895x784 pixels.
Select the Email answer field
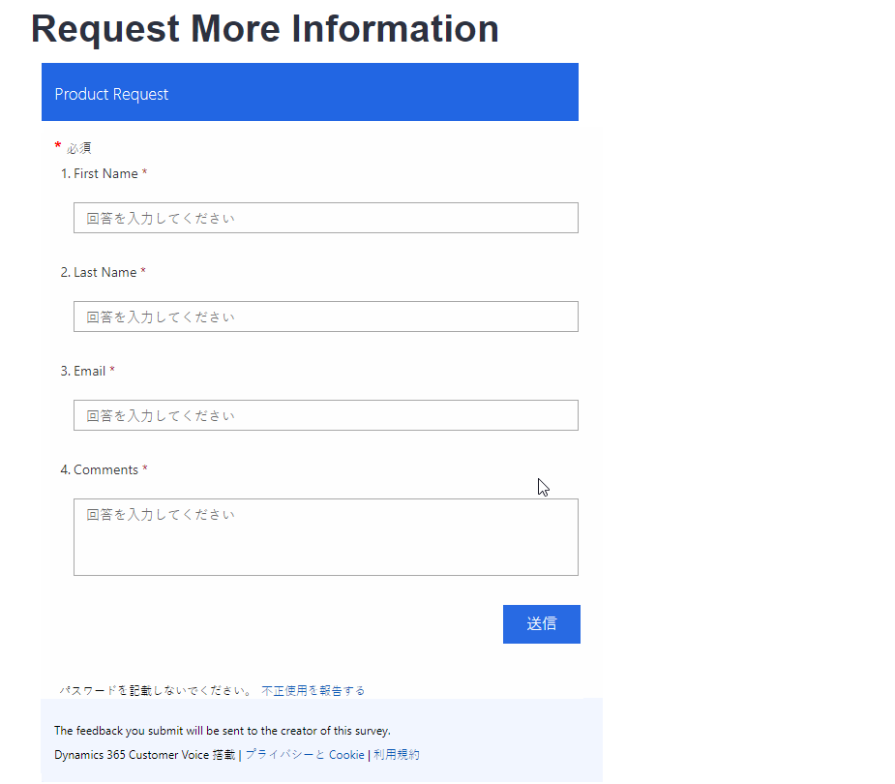[x=325, y=414]
